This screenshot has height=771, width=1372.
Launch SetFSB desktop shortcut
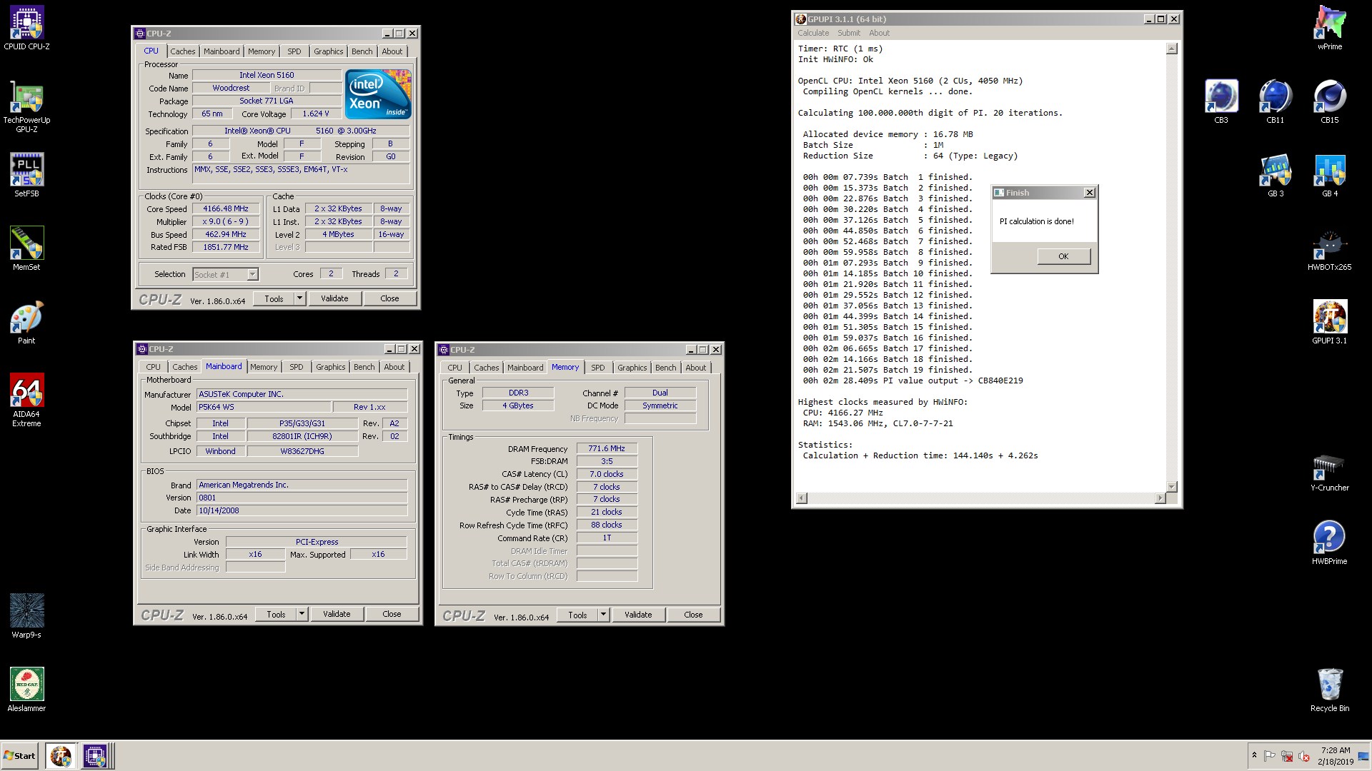point(26,175)
